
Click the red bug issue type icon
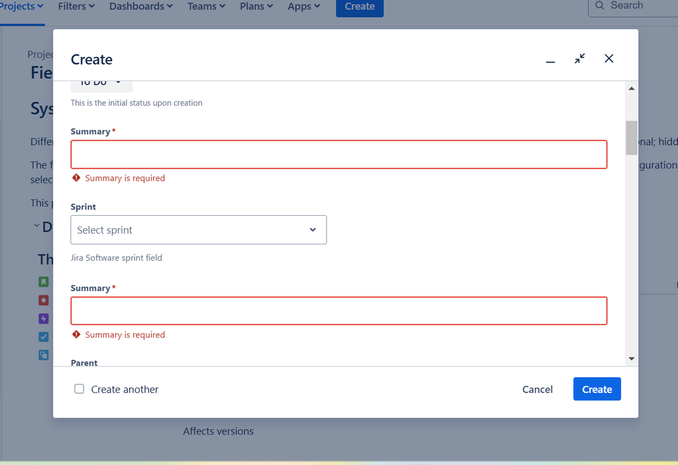[43, 300]
